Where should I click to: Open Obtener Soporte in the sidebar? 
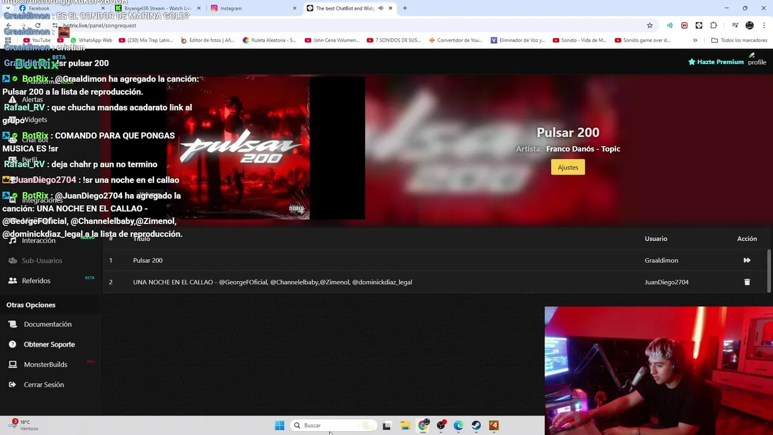49,344
